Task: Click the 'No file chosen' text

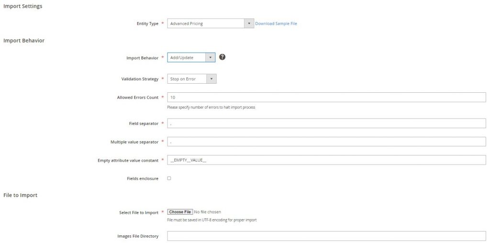Action: [208, 212]
